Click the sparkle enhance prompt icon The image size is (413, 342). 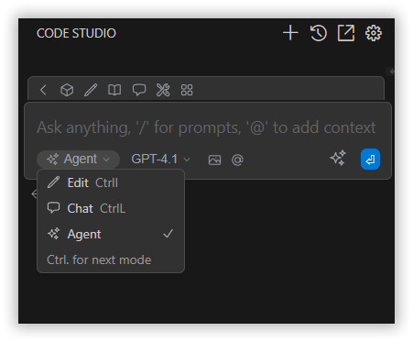pos(338,158)
